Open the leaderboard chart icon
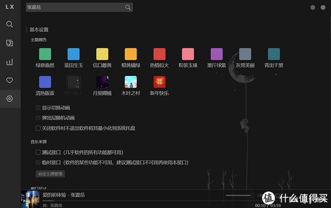Viewport: 331px width, 208px height. click(x=9, y=62)
